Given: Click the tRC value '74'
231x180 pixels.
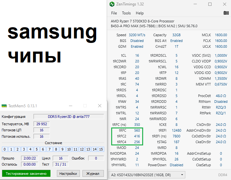Looking at the screenshot, I should pyautogui.click(x=137, y=84).
